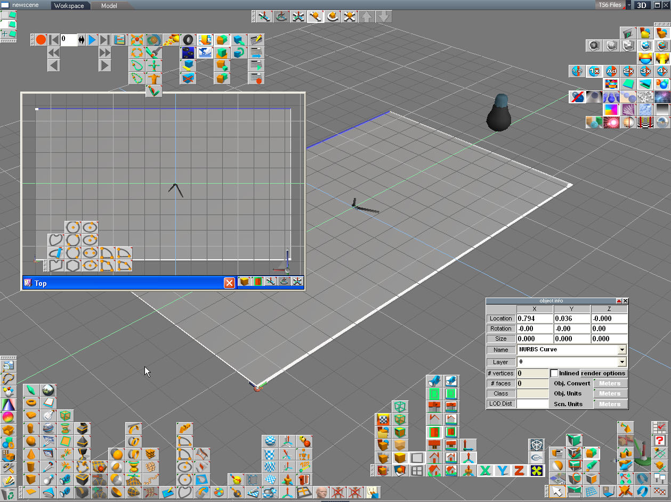671x502 pixels.
Task: Add a sphere primitive
Action: 31,441
